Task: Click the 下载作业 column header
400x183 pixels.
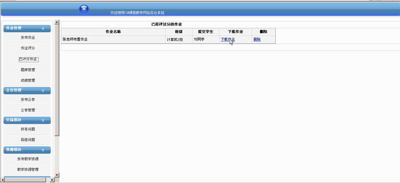Action: click(235, 32)
